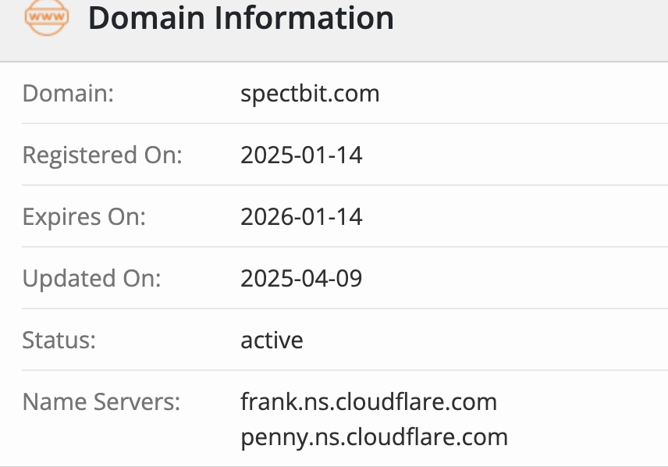Click the year 2026 in expiry date

click(x=268, y=216)
